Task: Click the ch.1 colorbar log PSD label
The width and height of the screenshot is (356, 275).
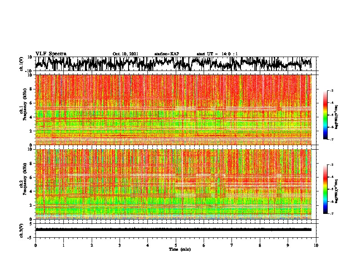Action: point(337,117)
